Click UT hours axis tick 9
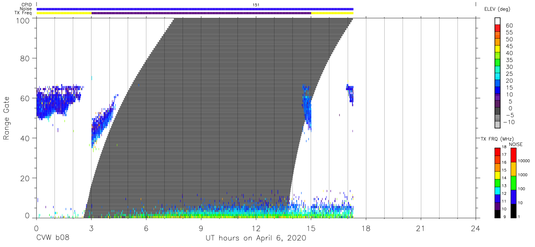 click(x=201, y=228)
